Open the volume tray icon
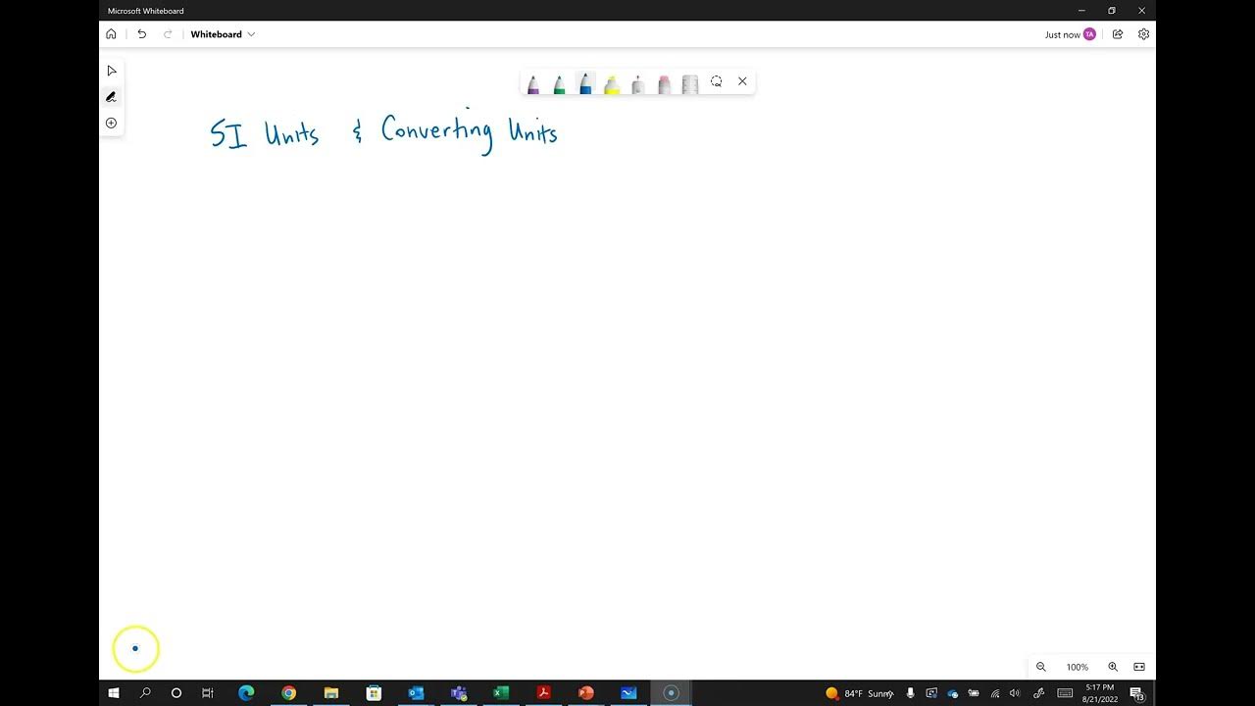The height and width of the screenshot is (706, 1255). point(1016,693)
